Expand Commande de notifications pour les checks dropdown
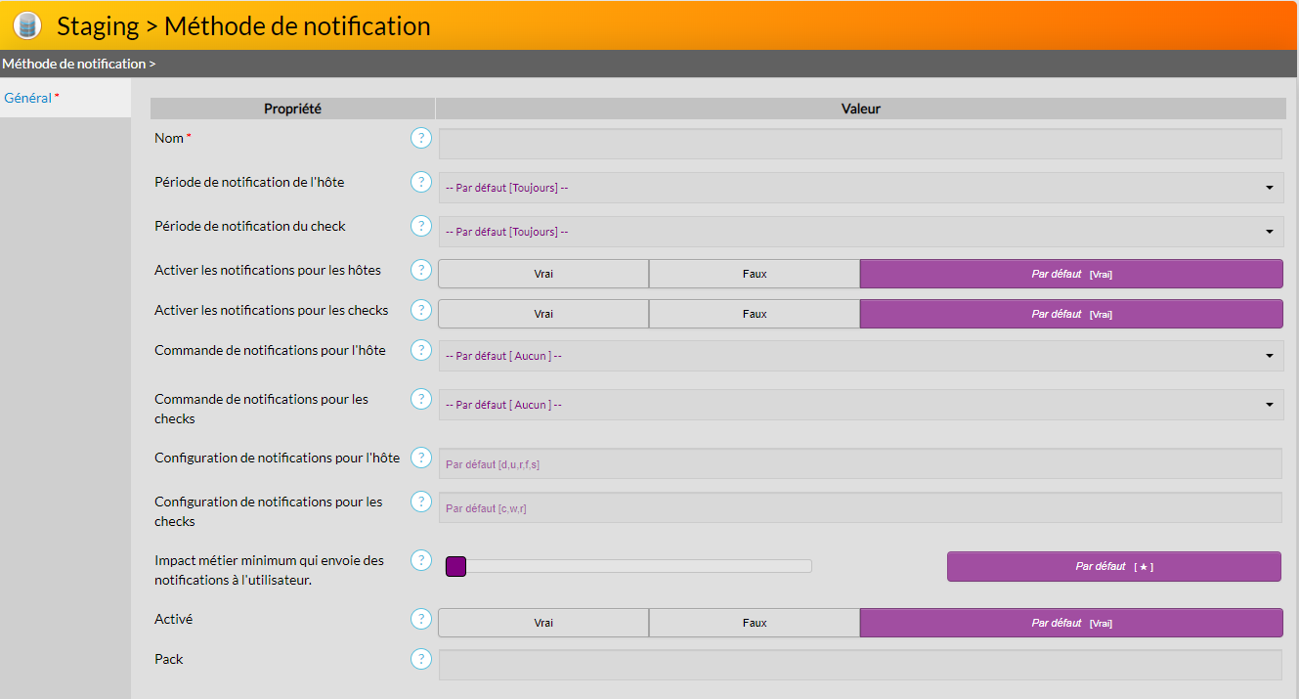The image size is (1299, 699). coord(860,405)
